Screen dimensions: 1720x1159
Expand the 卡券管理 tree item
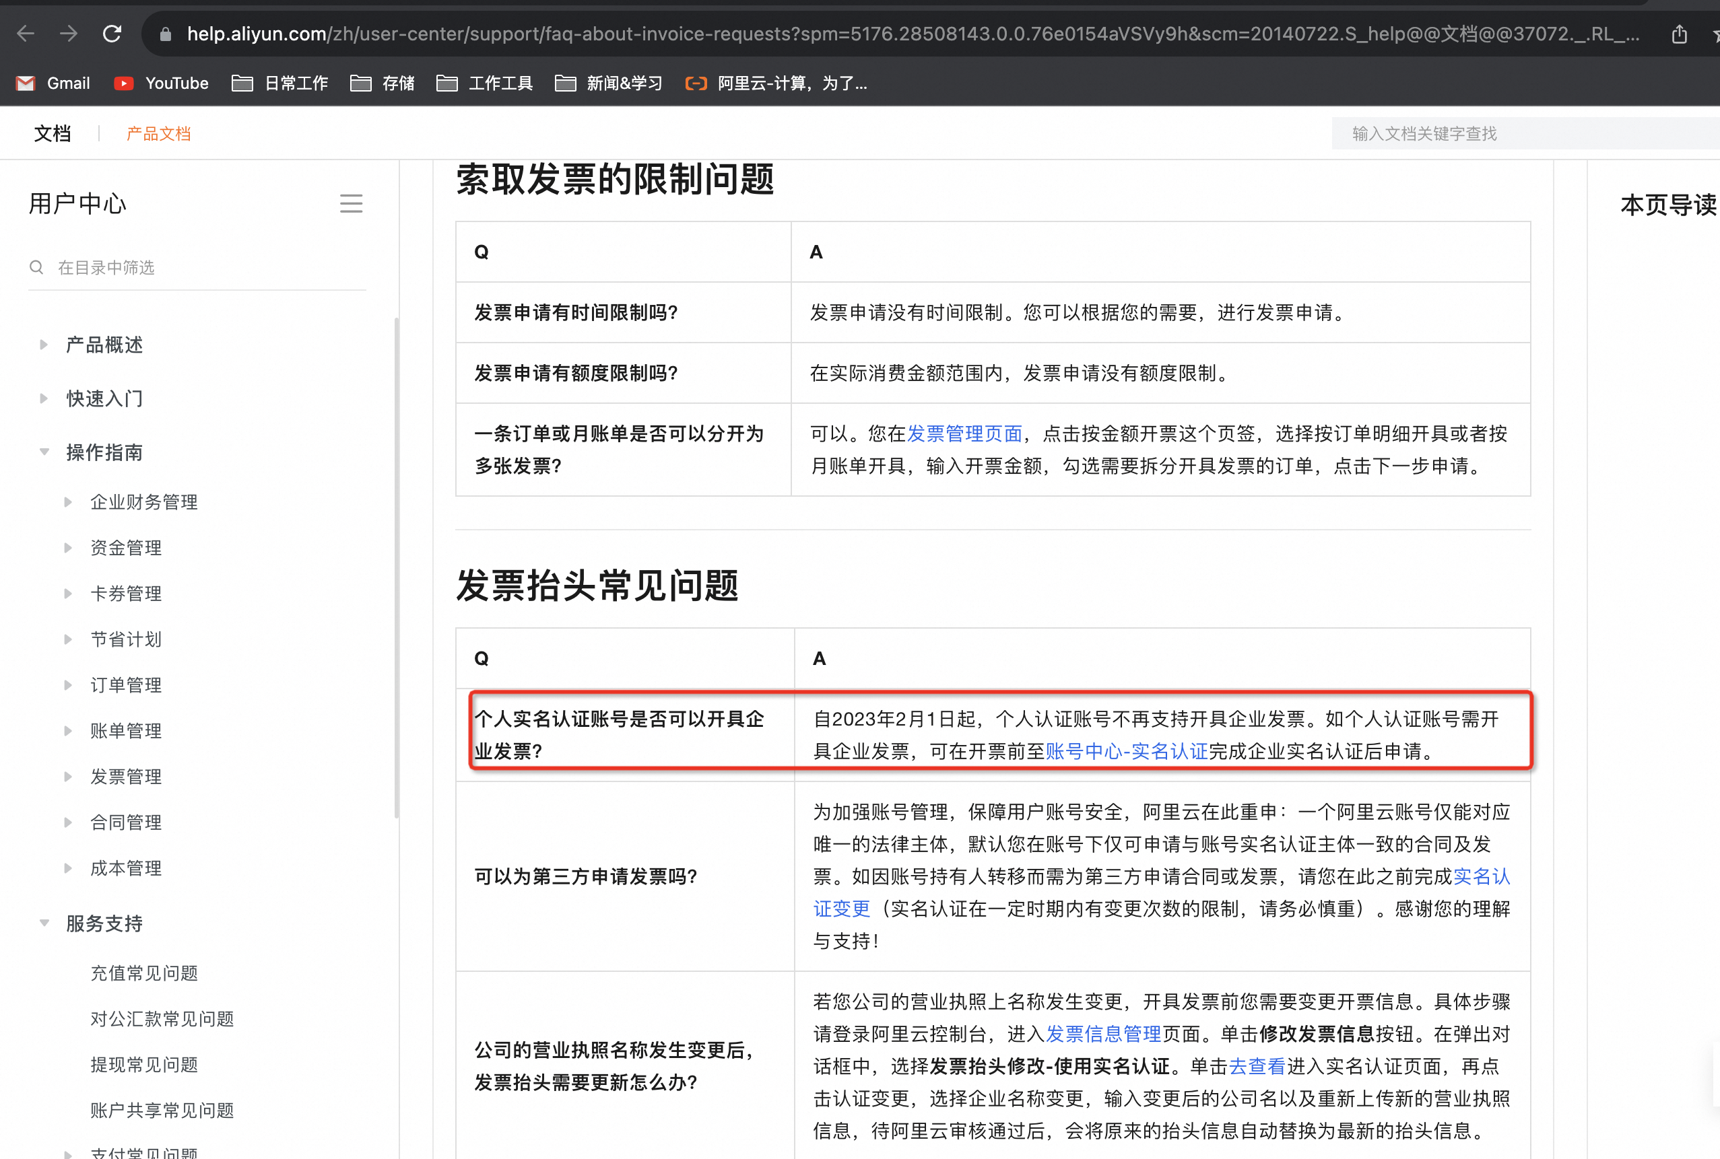click(x=68, y=594)
